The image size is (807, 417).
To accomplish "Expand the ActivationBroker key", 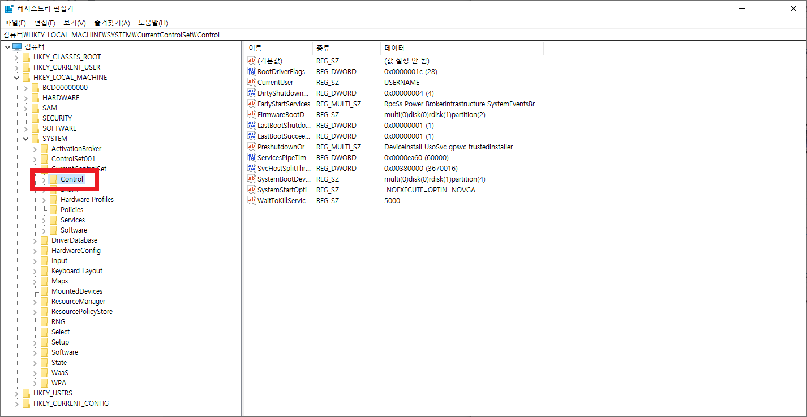I will tap(35, 149).
